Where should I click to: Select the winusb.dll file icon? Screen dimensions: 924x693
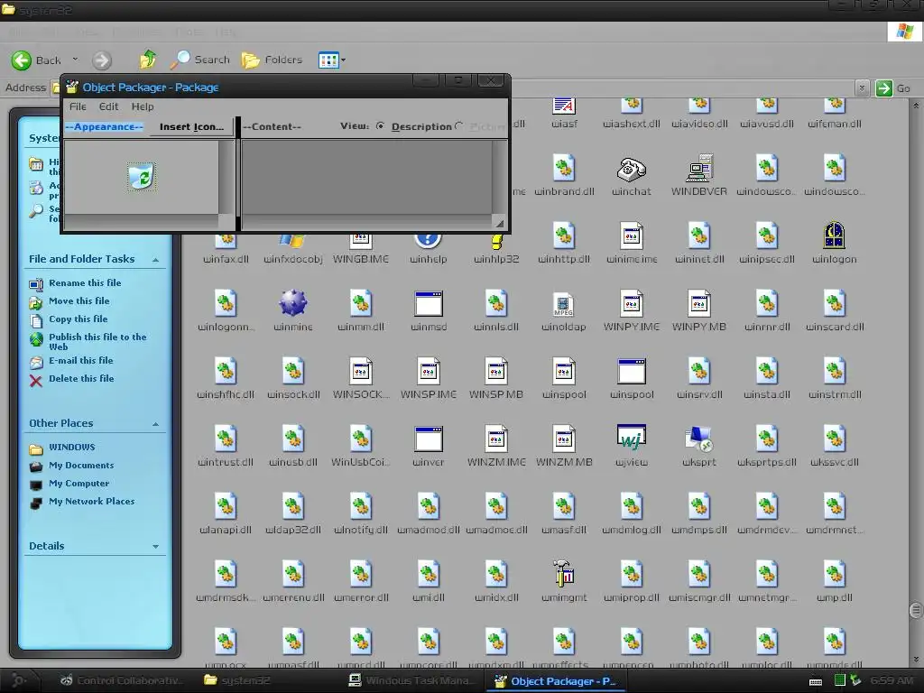pos(293,439)
